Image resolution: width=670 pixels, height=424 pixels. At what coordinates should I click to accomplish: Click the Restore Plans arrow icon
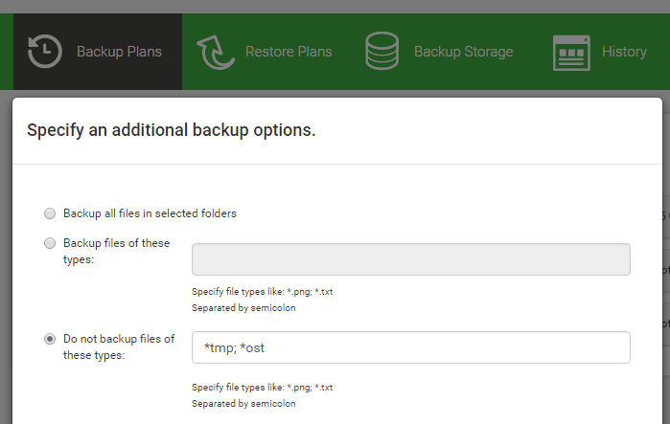tap(216, 52)
